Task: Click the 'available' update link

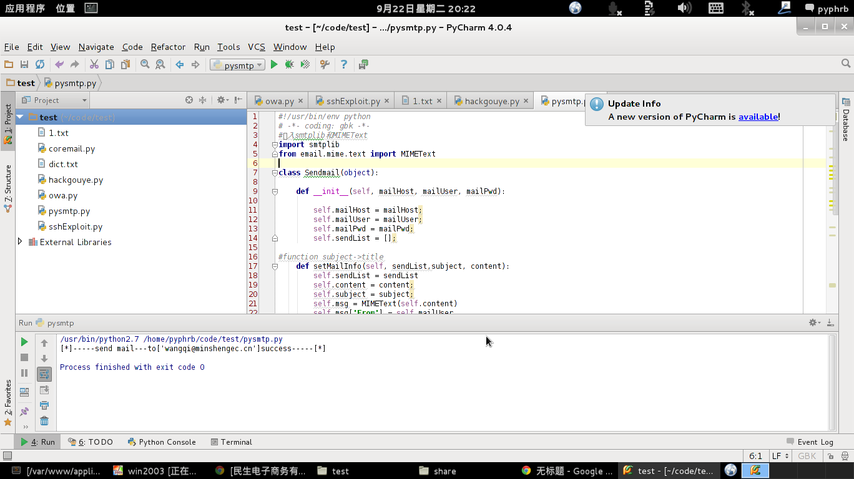Action: [758, 117]
